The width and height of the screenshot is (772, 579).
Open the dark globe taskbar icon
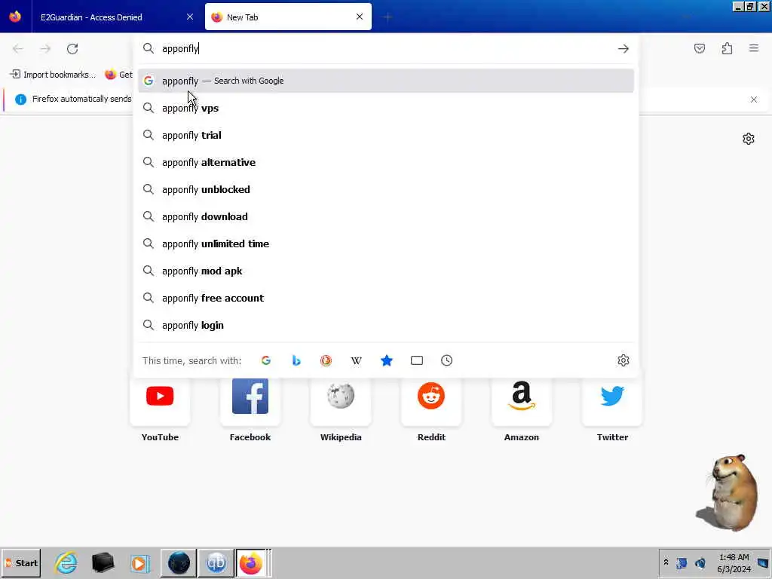(x=179, y=562)
